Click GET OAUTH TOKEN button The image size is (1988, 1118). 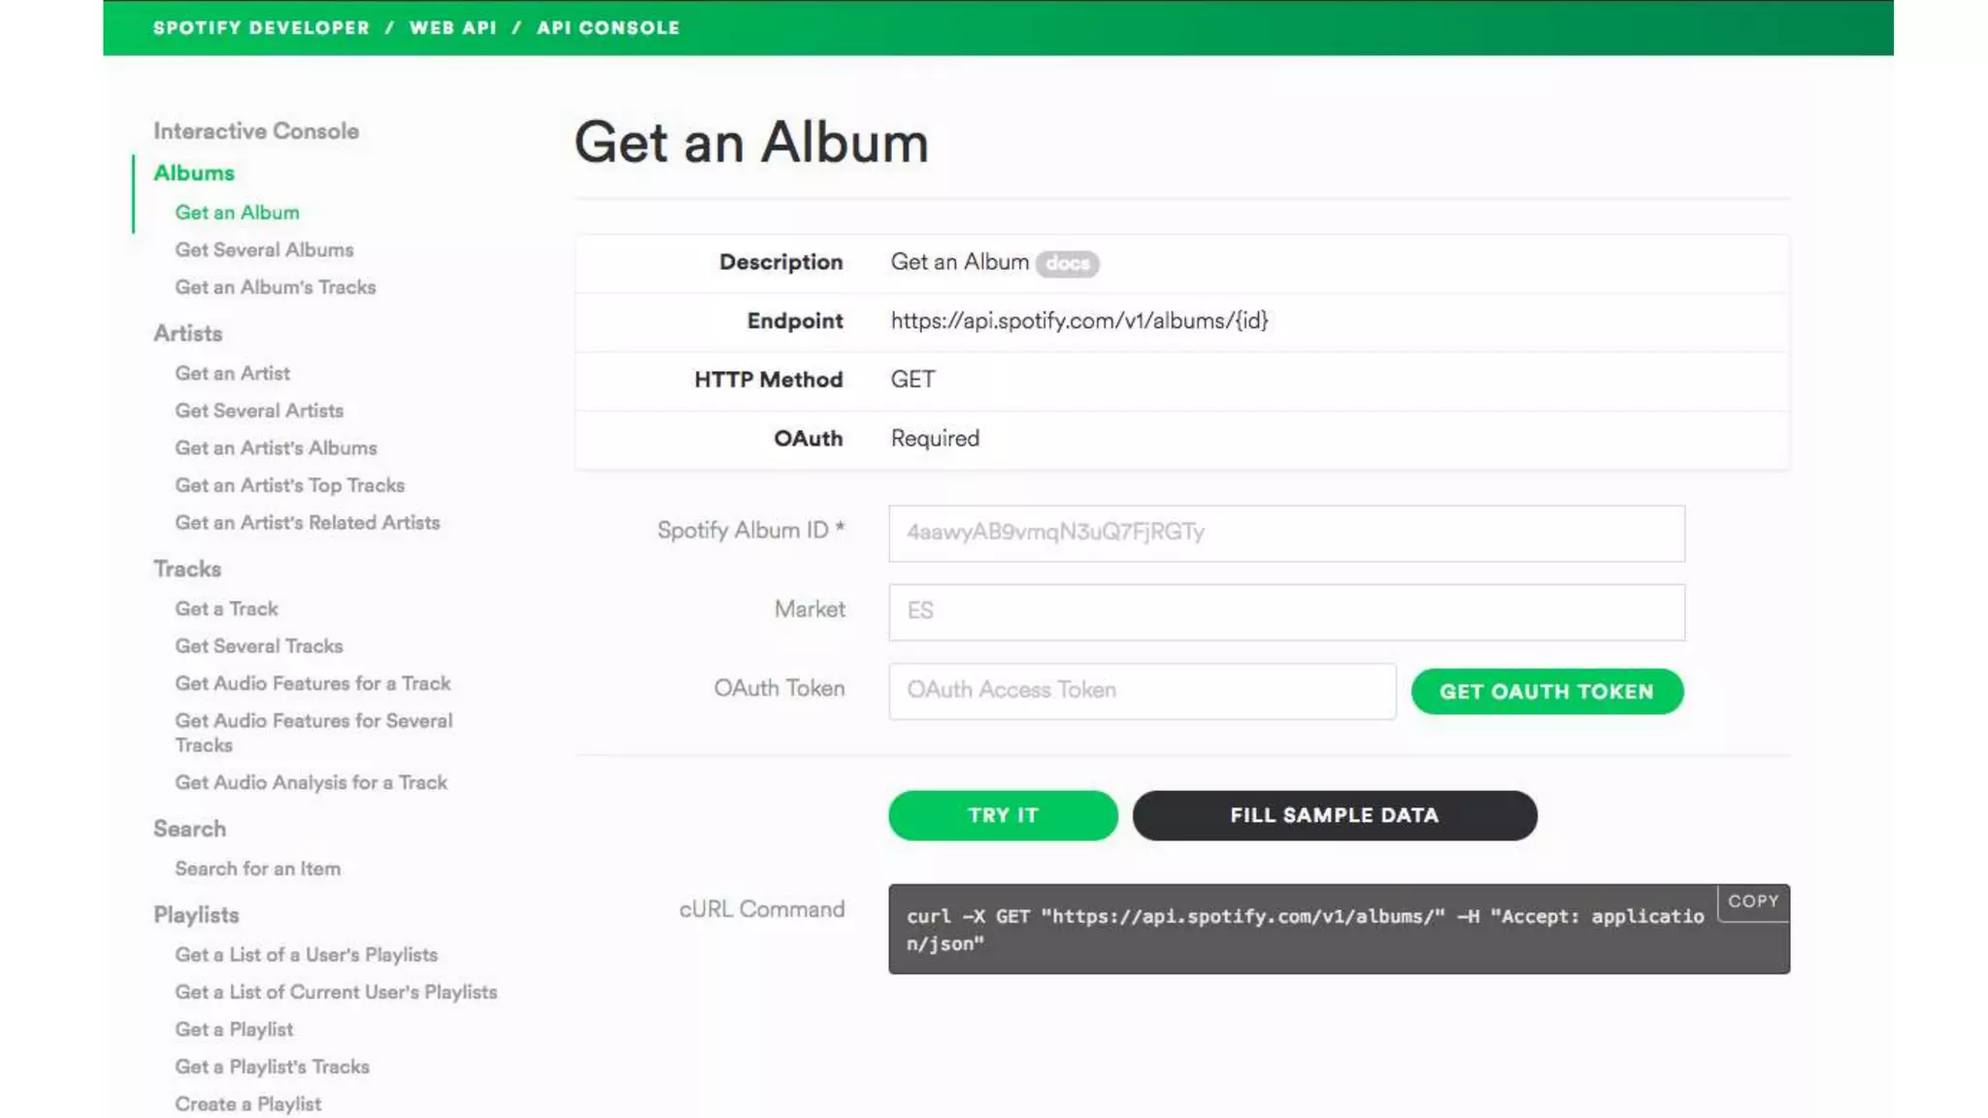click(x=1546, y=691)
